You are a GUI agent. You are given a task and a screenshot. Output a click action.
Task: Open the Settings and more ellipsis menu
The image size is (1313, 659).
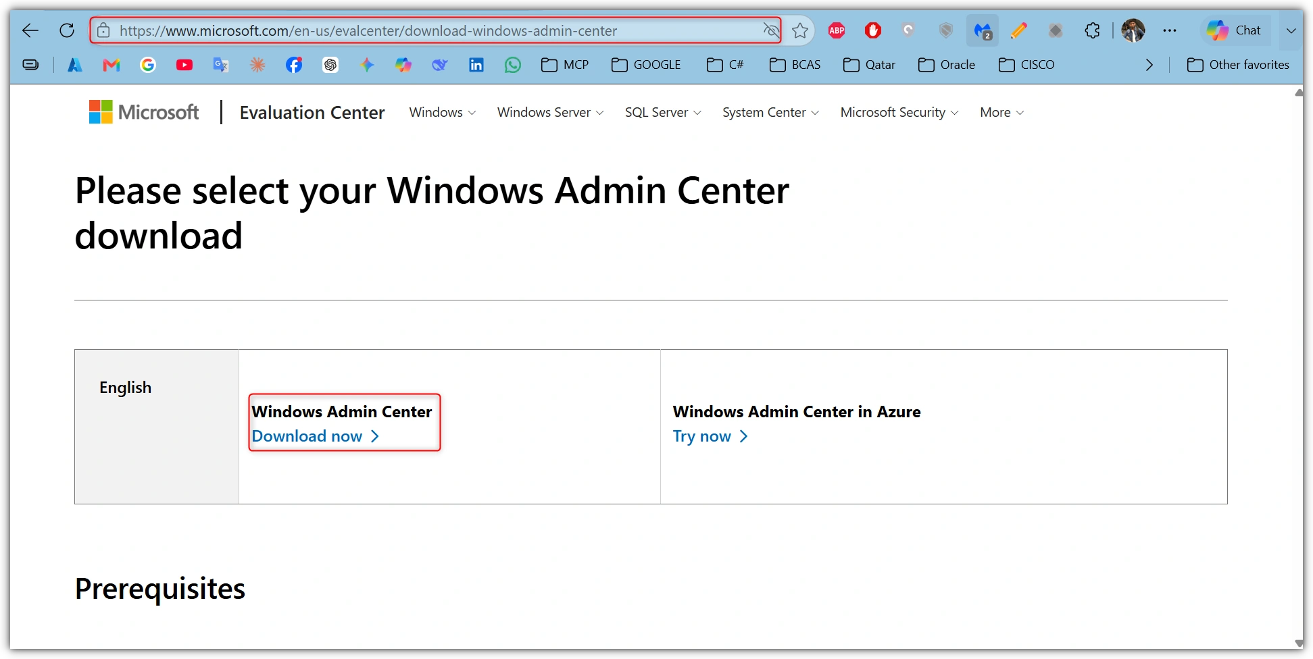click(1170, 30)
